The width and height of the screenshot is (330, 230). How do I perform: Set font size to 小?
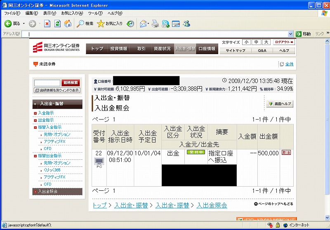(246, 42)
